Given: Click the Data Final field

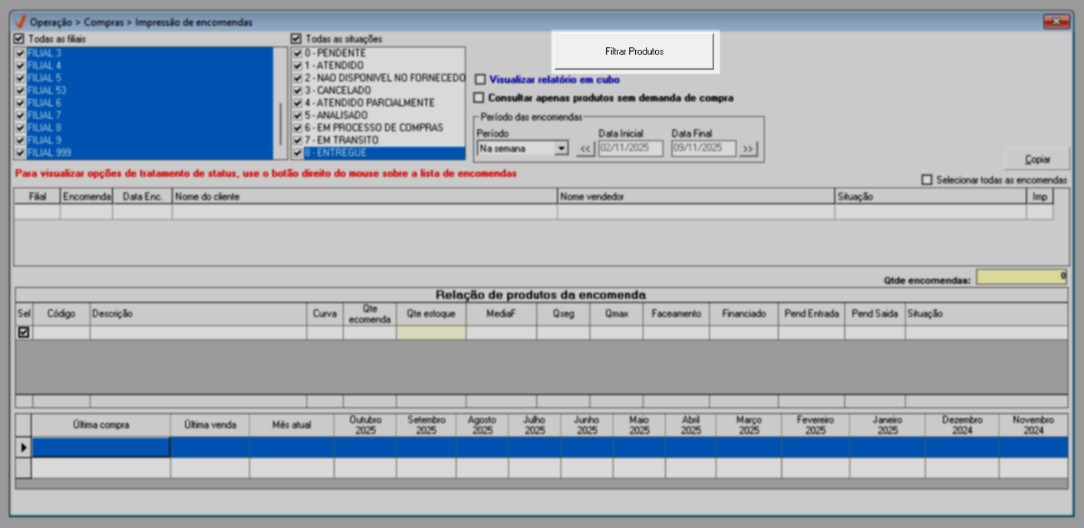Looking at the screenshot, I should [x=704, y=148].
